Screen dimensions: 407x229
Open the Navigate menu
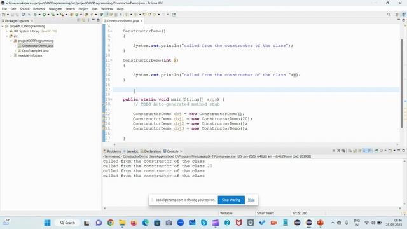pyautogui.click(x=55, y=9)
